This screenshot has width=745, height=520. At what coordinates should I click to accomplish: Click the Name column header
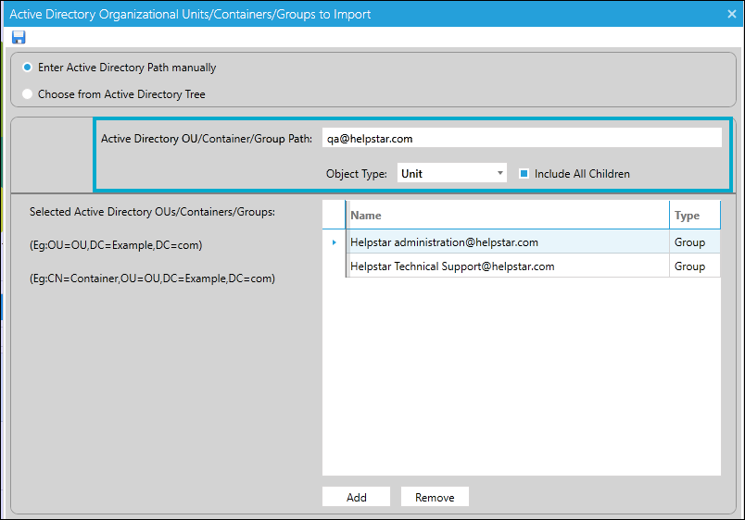(x=507, y=216)
